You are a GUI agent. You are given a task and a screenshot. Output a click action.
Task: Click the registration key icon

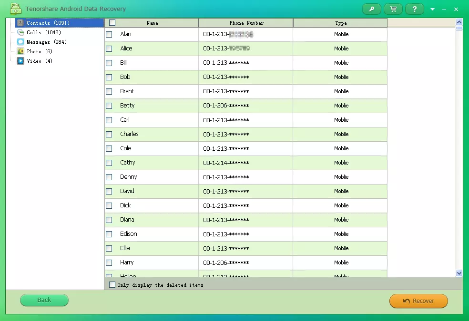371,9
